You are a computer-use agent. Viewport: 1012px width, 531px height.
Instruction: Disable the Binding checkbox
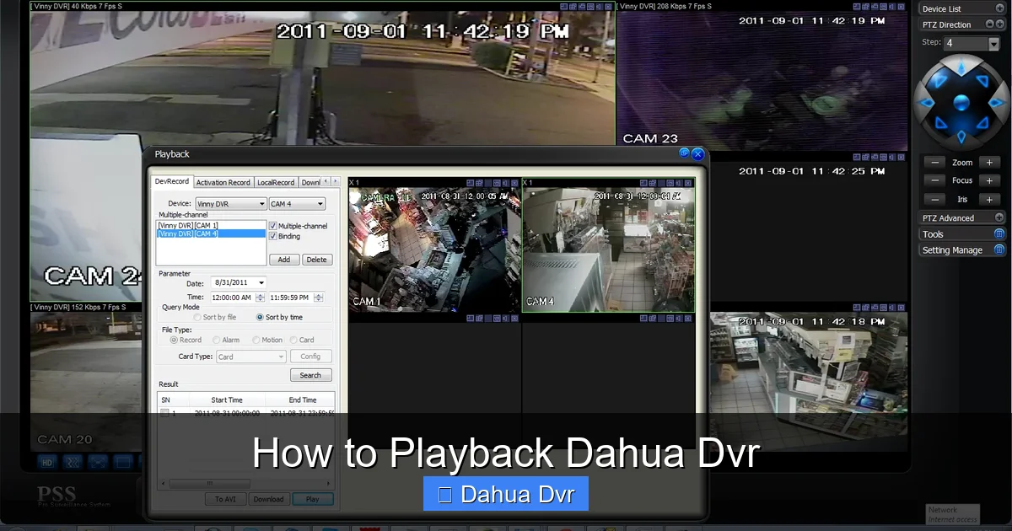[272, 237]
